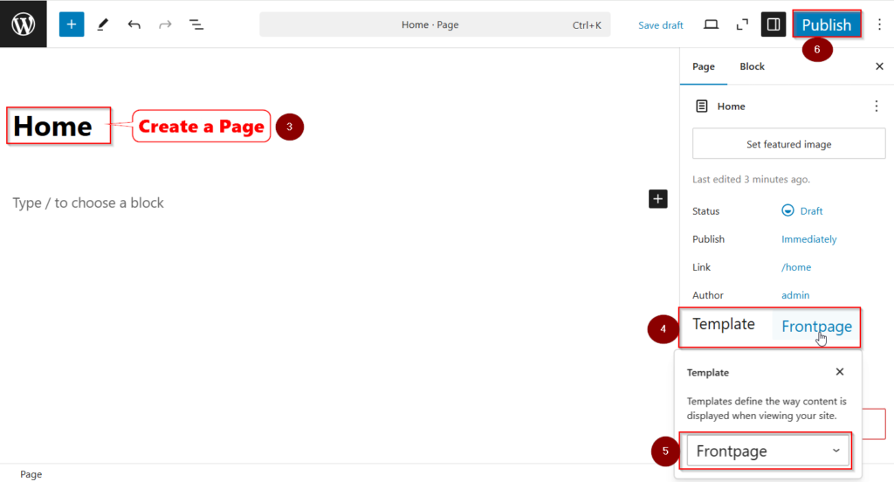Viewport: 894px width, 482px height.
Task: Preview page with the laptop view icon
Action: pos(711,24)
